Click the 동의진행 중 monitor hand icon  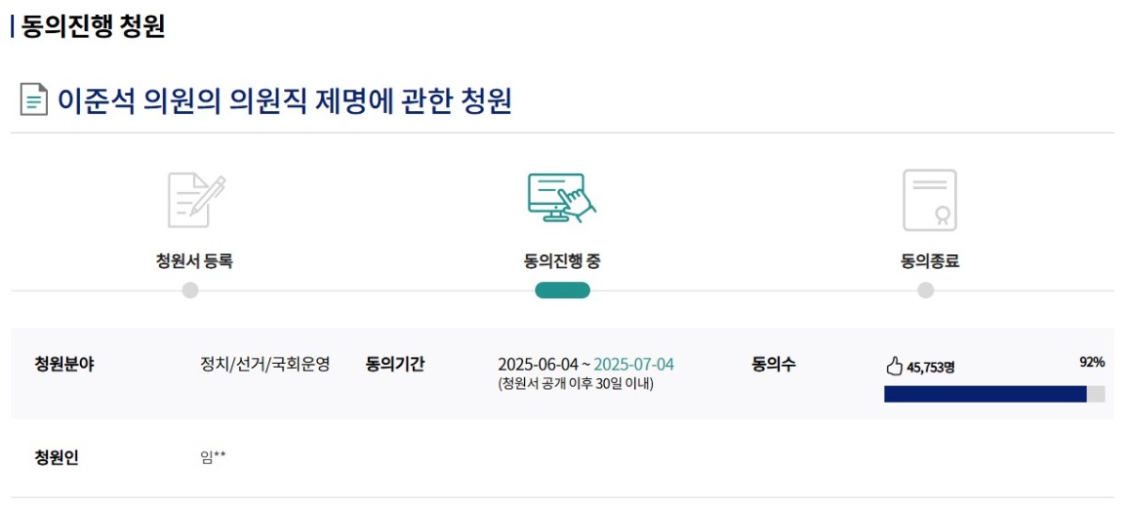point(562,198)
